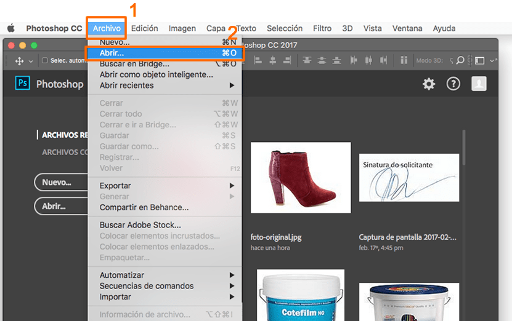
Task: Open the user profile icon
Action: pyautogui.click(x=479, y=84)
